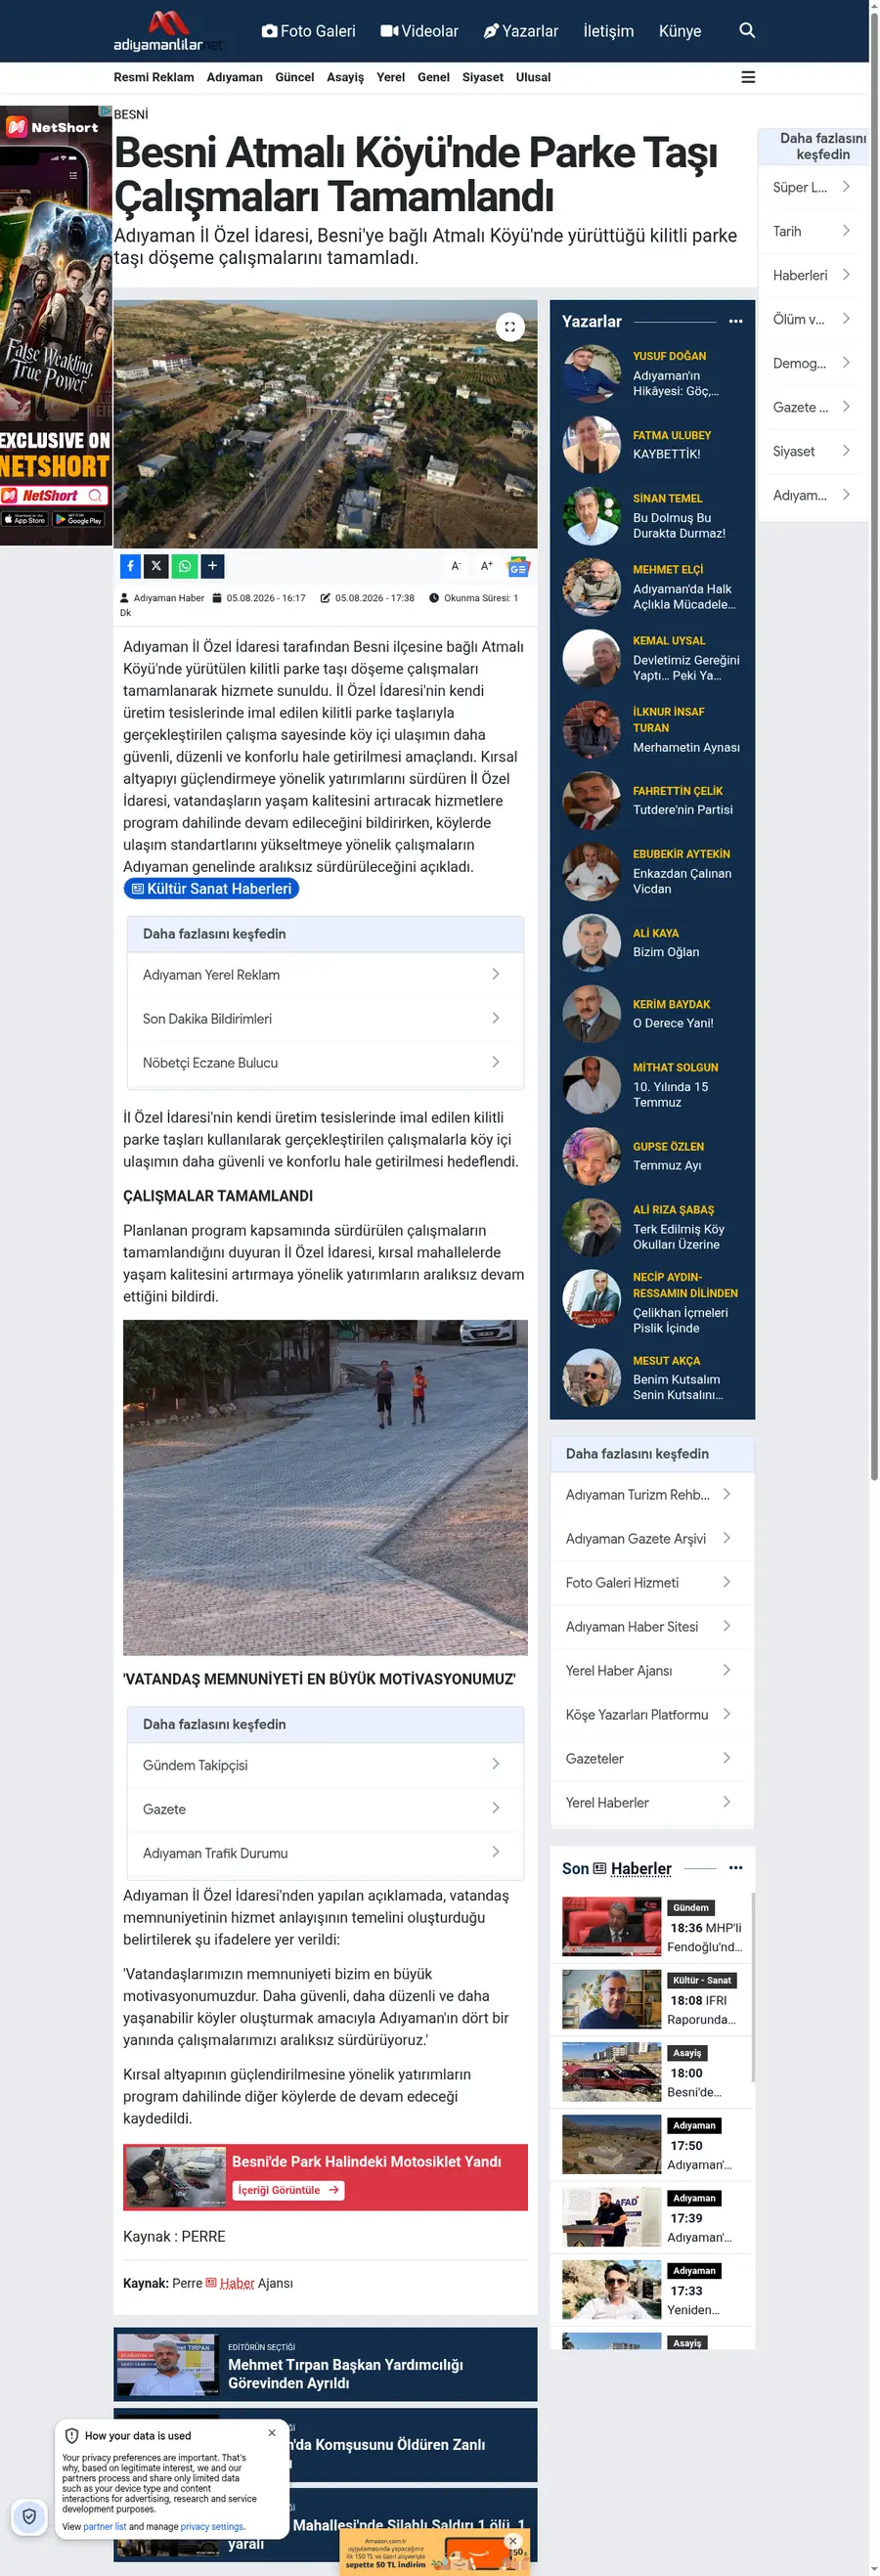
Task: Open the hamburger menu icon
Action: [x=748, y=77]
